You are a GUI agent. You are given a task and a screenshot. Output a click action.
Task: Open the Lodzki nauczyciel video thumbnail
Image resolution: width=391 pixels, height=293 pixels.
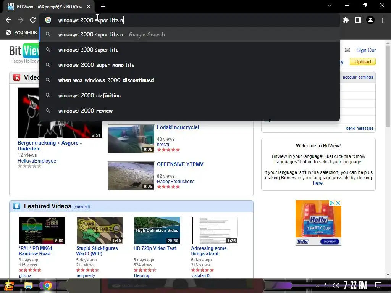point(131,139)
